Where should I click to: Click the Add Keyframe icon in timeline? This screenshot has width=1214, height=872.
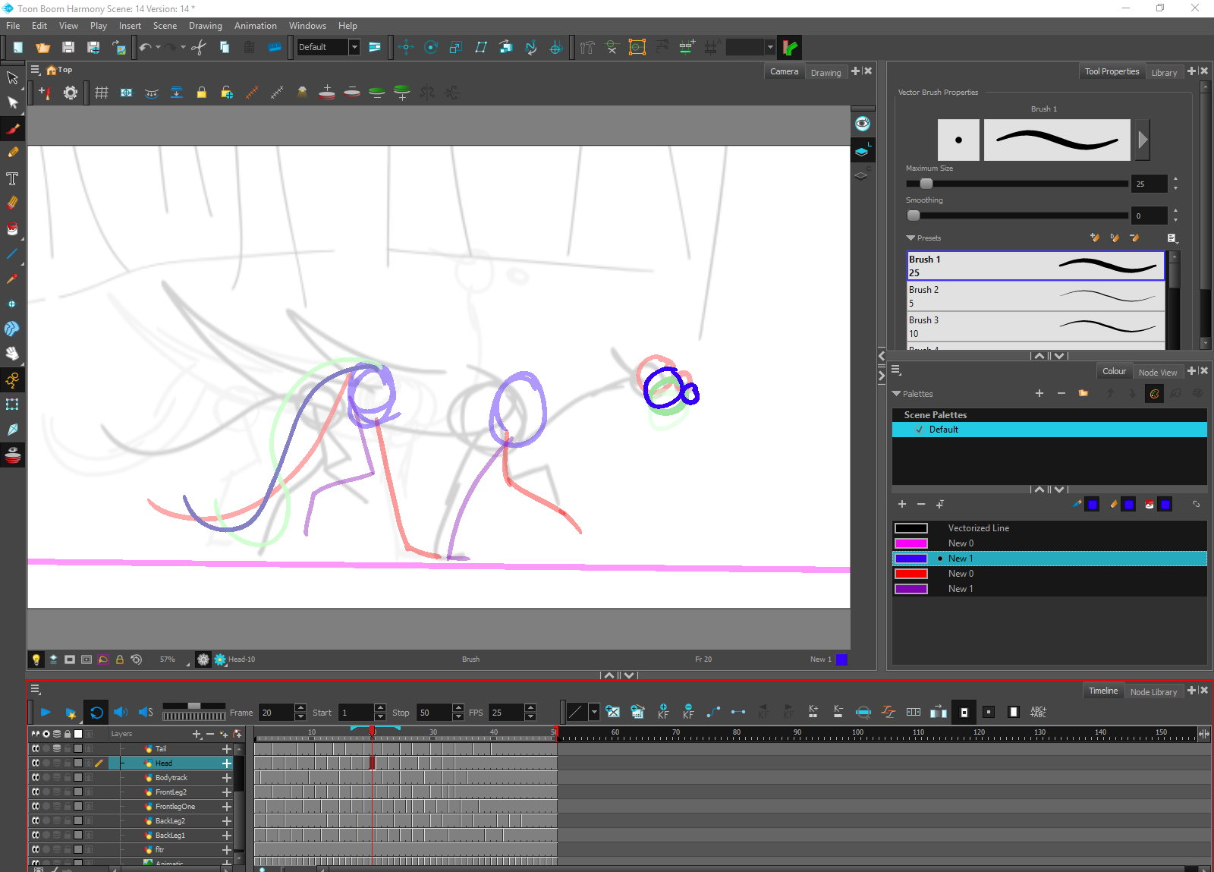(x=663, y=712)
